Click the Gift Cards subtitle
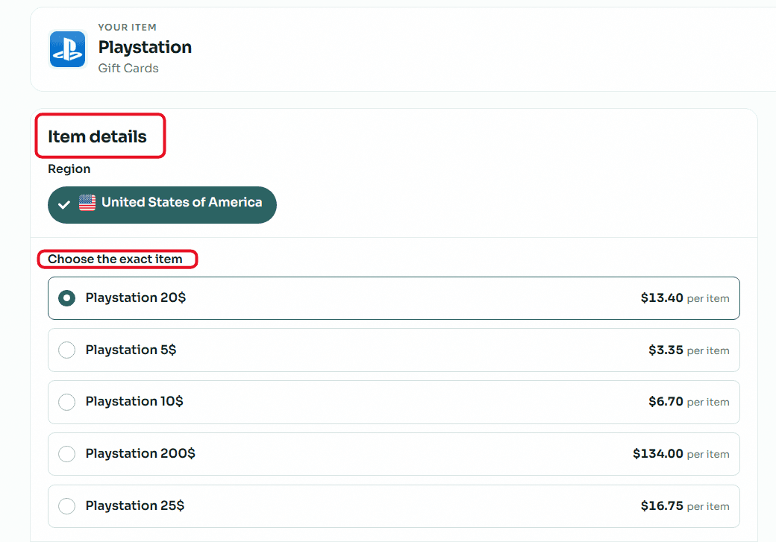 [x=128, y=69]
